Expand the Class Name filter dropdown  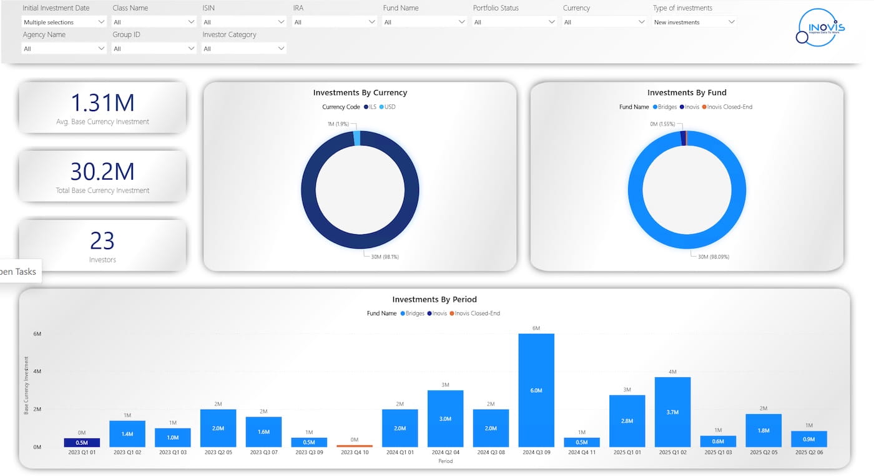pos(154,22)
